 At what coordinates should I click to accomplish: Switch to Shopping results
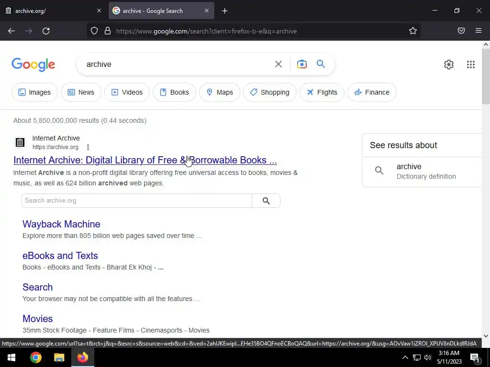270,92
